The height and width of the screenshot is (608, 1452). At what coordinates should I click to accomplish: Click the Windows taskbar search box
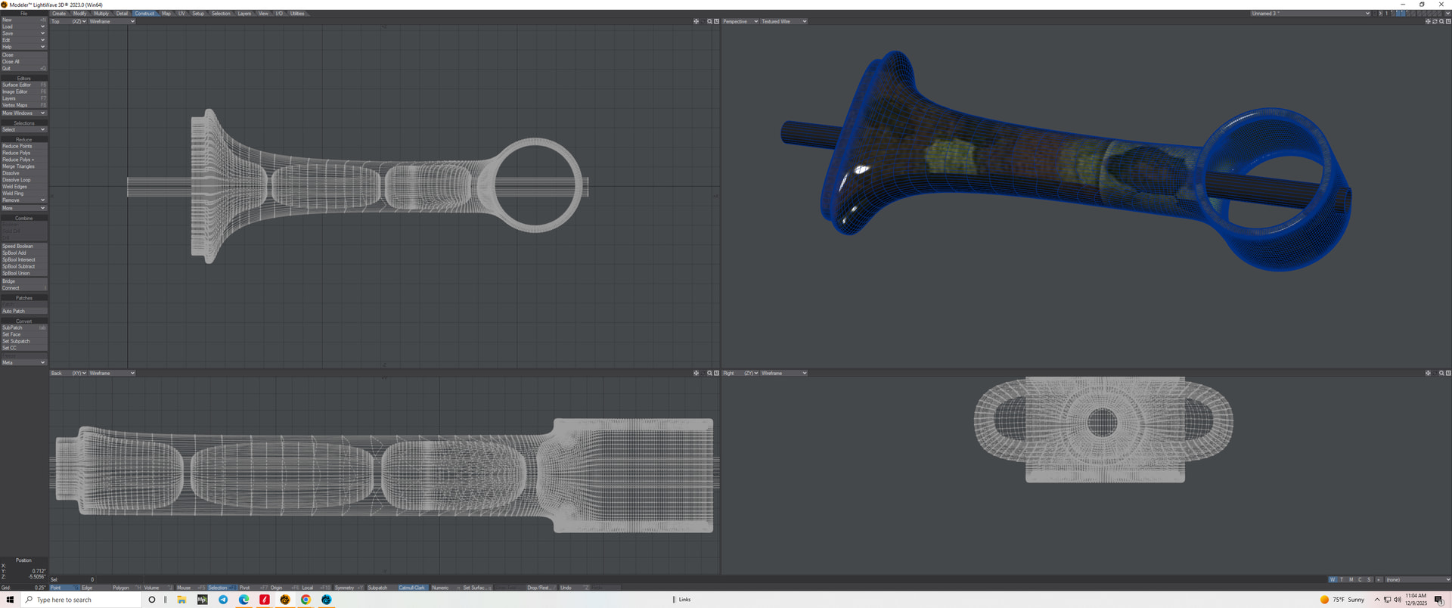pyautogui.click(x=82, y=600)
